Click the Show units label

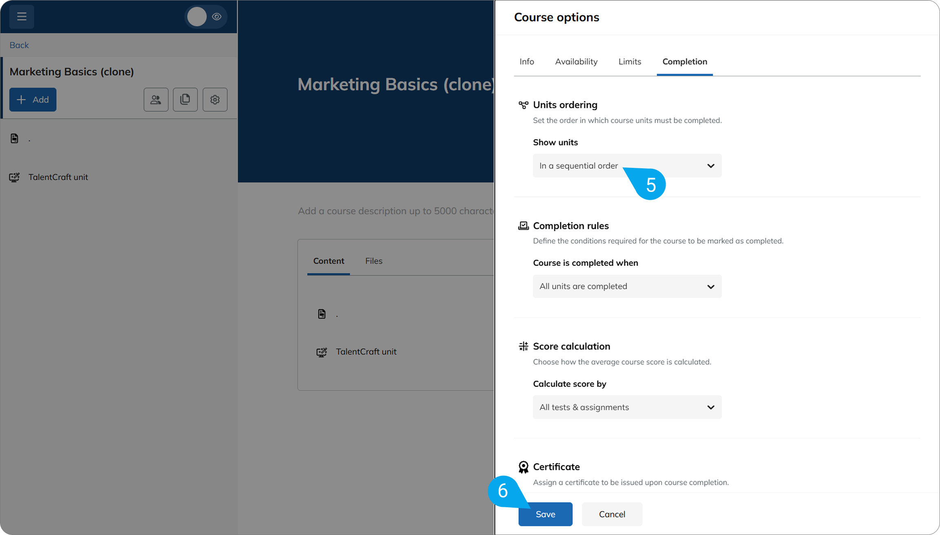coord(555,143)
